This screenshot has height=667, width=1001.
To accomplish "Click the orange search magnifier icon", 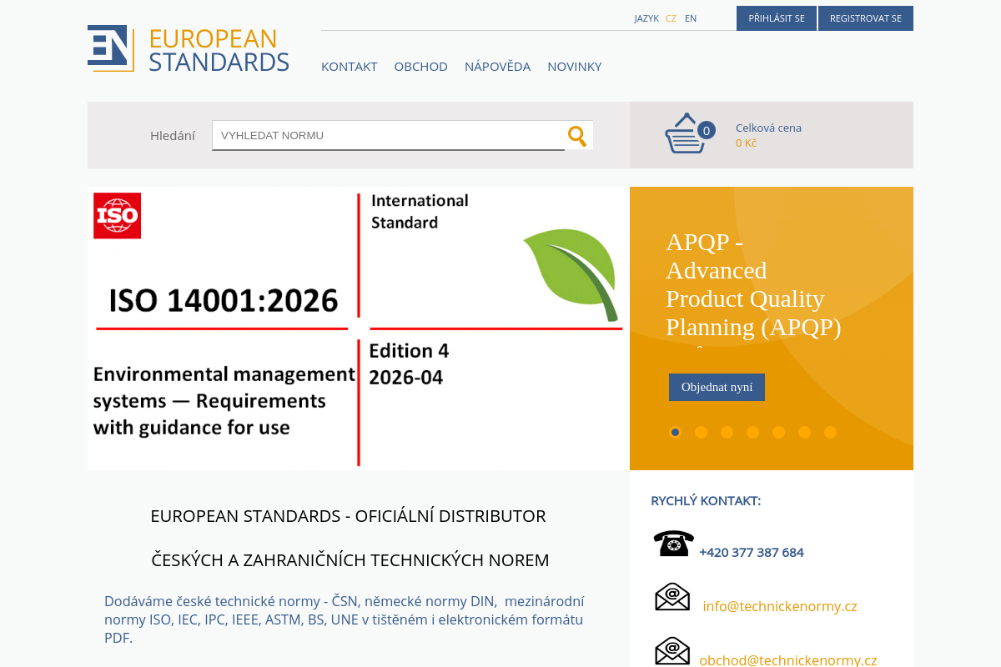I will pyautogui.click(x=577, y=135).
